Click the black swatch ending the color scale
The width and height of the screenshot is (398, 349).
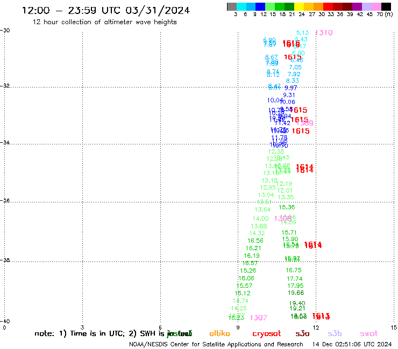(x=386, y=6)
